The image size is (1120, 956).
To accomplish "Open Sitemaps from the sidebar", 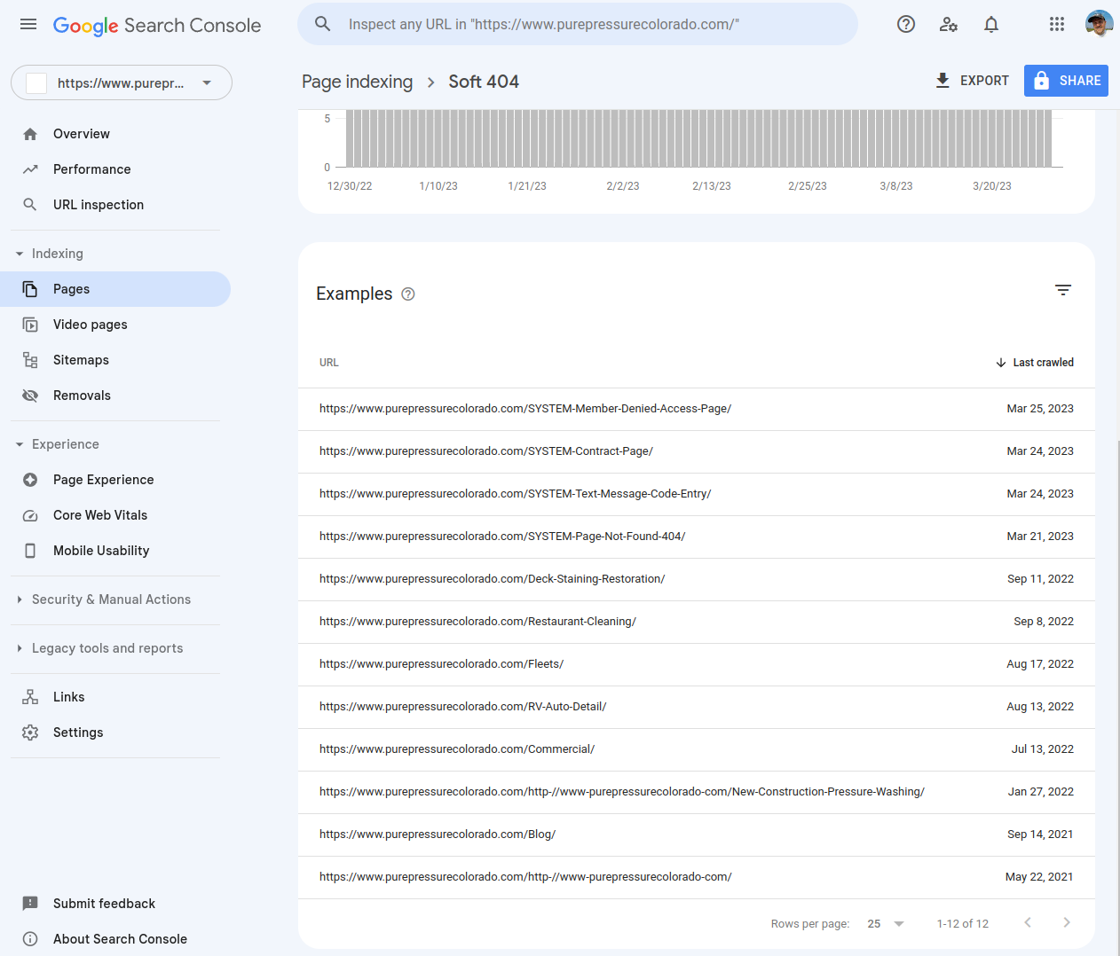I will point(115,360).
